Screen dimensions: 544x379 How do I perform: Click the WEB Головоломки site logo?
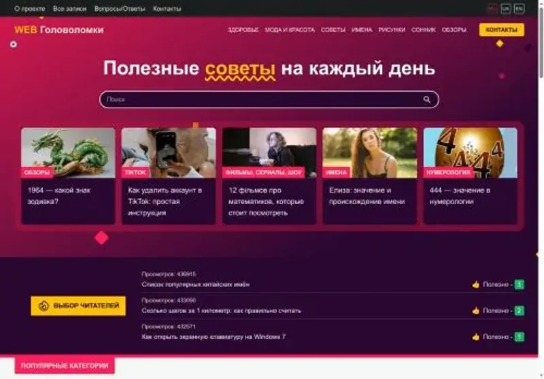coord(59,30)
